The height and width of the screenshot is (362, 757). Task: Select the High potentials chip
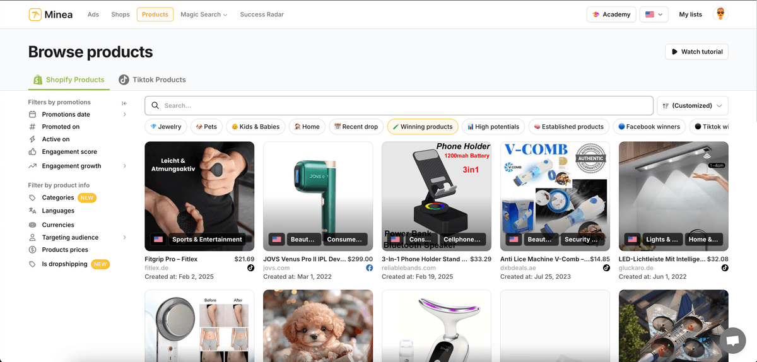coord(493,127)
